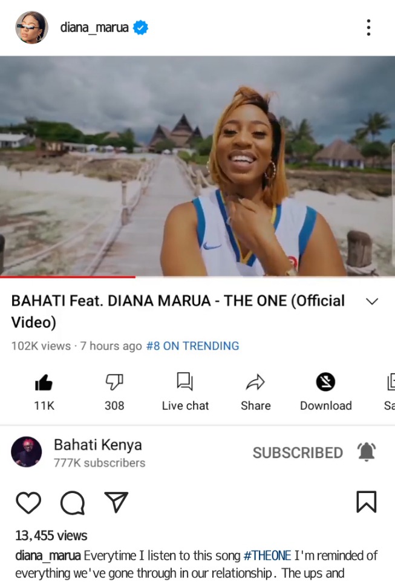
Task: Open the #8 ON TRENDING link
Action: pos(193,346)
